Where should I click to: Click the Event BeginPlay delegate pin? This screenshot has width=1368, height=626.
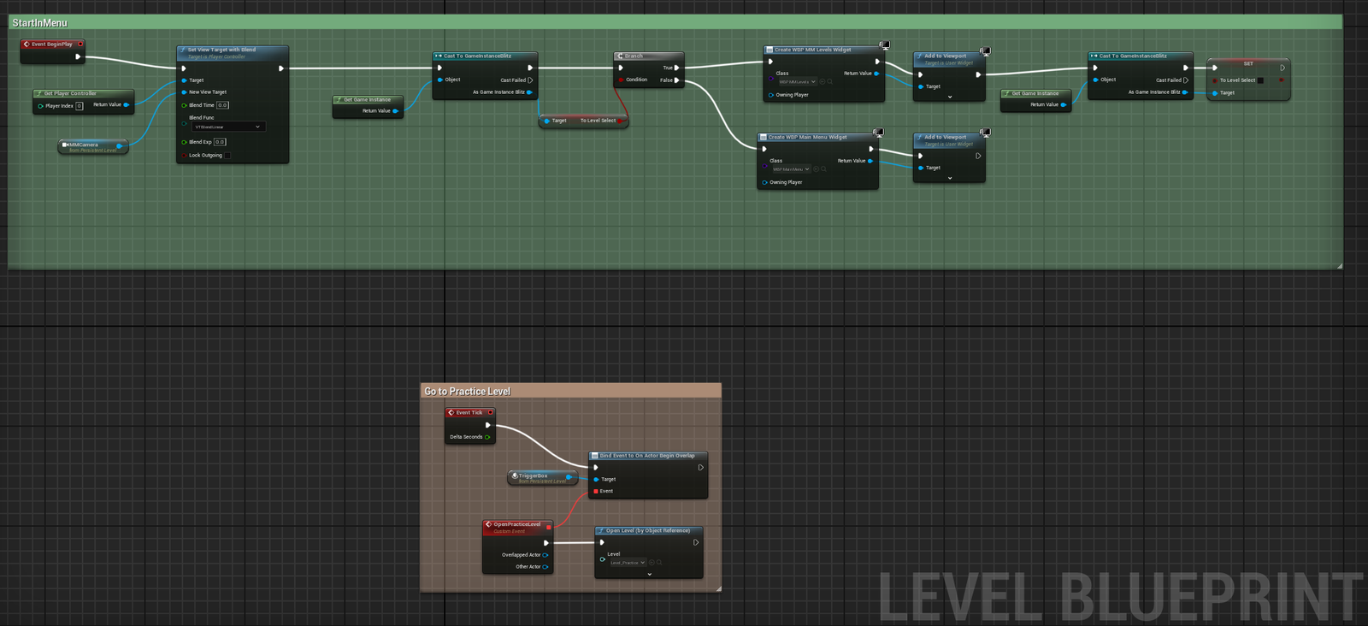point(80,44)
